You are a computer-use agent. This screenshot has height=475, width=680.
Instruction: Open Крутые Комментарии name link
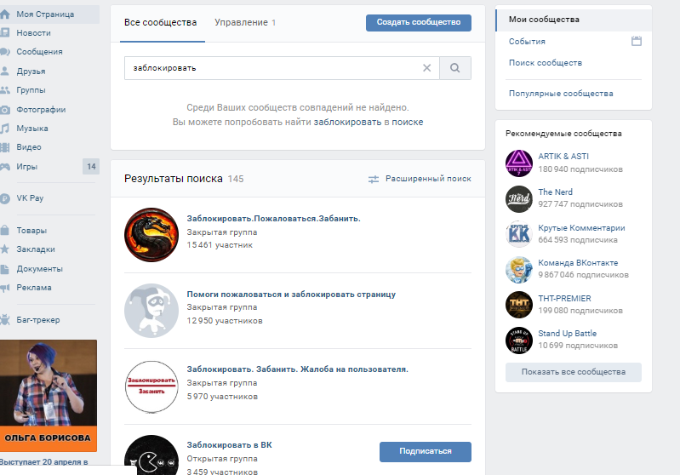tap(581, 228)
